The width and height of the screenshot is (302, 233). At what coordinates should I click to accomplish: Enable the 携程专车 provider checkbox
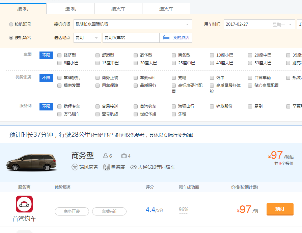(59, 106)
